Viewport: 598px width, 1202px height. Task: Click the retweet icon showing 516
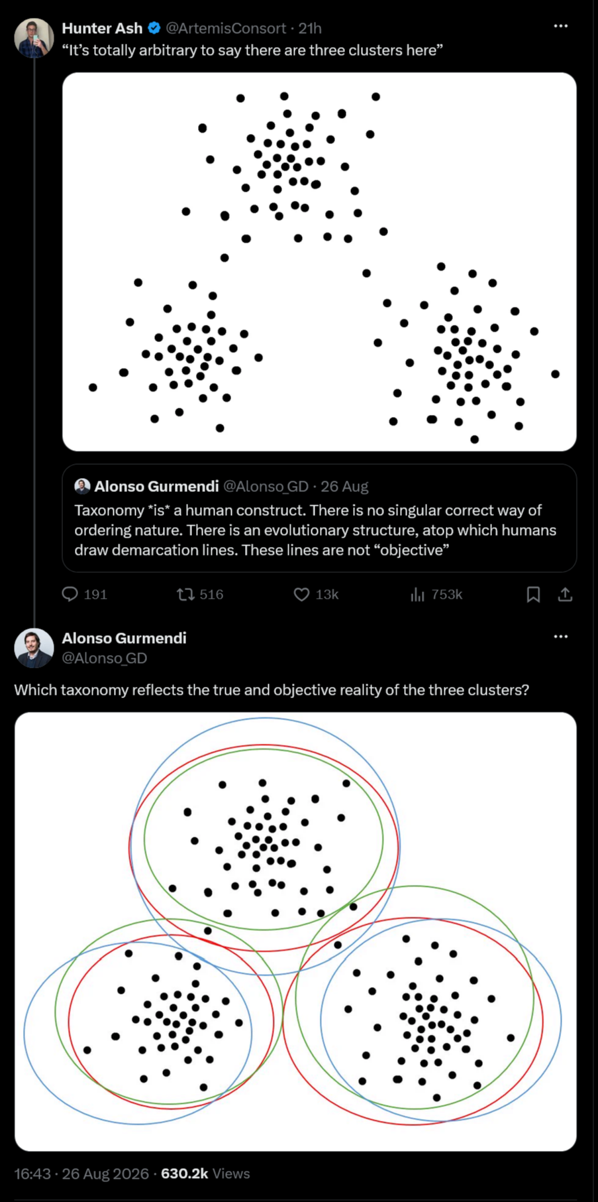(x=185, y=594)
